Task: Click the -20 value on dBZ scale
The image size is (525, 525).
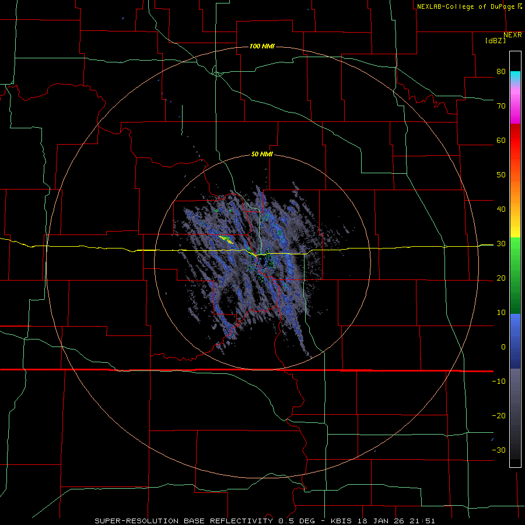Action: 499,415
